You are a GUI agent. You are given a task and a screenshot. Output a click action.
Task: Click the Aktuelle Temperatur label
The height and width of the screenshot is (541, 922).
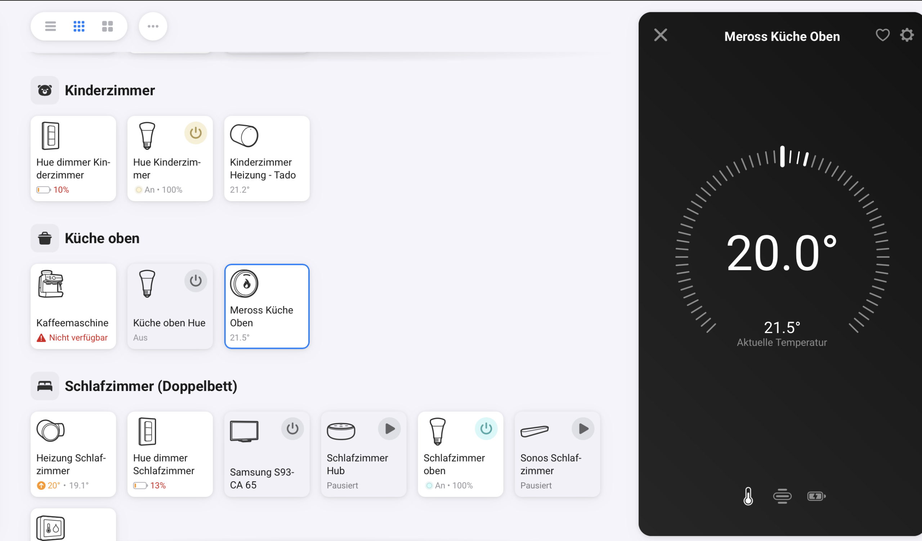click(x=782, y=342)
